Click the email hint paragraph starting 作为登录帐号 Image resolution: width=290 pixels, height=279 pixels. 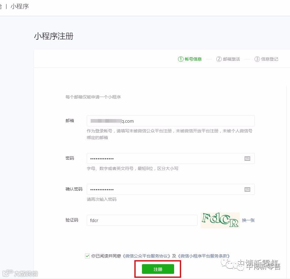(x=170, y=134)
